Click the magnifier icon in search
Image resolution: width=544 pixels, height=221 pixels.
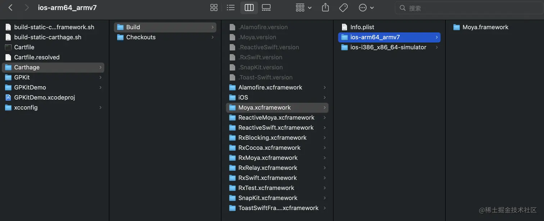(403, 8)
